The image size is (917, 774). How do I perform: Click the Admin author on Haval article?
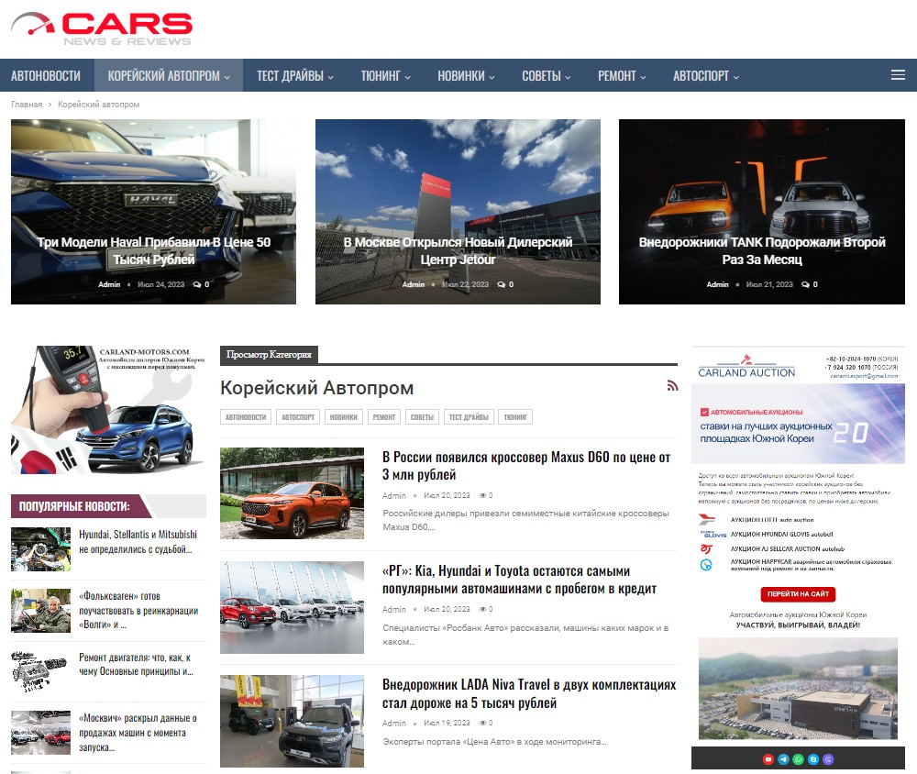point(109,284)
